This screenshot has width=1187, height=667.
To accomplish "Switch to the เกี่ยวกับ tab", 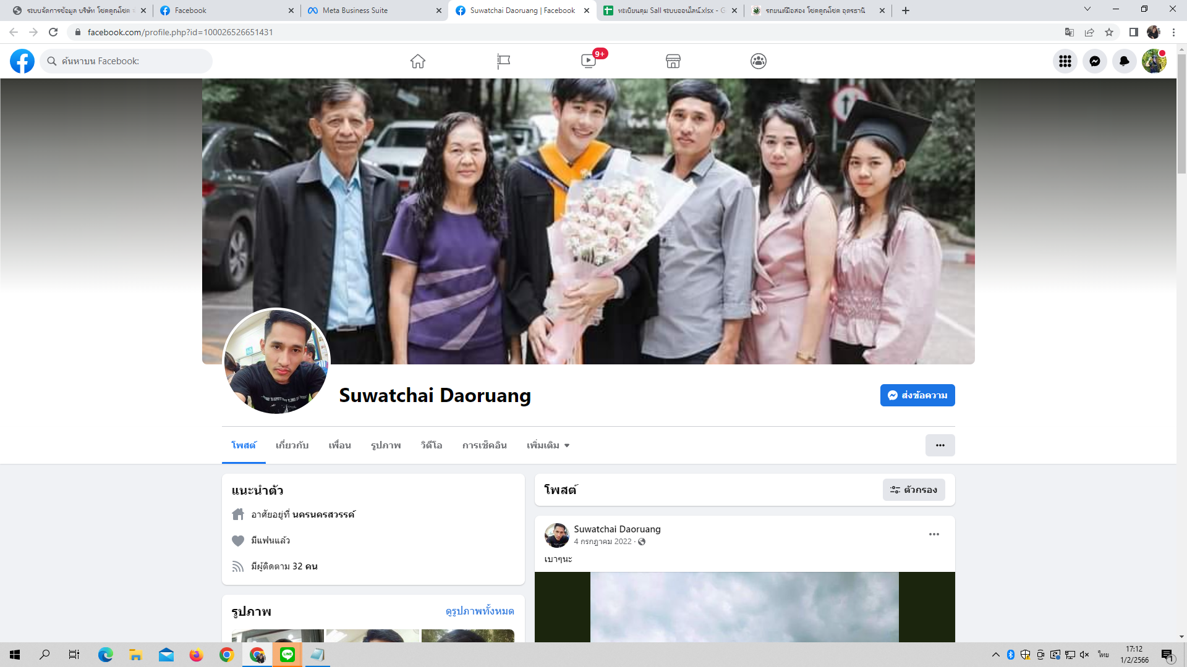I will pos(292,445).
